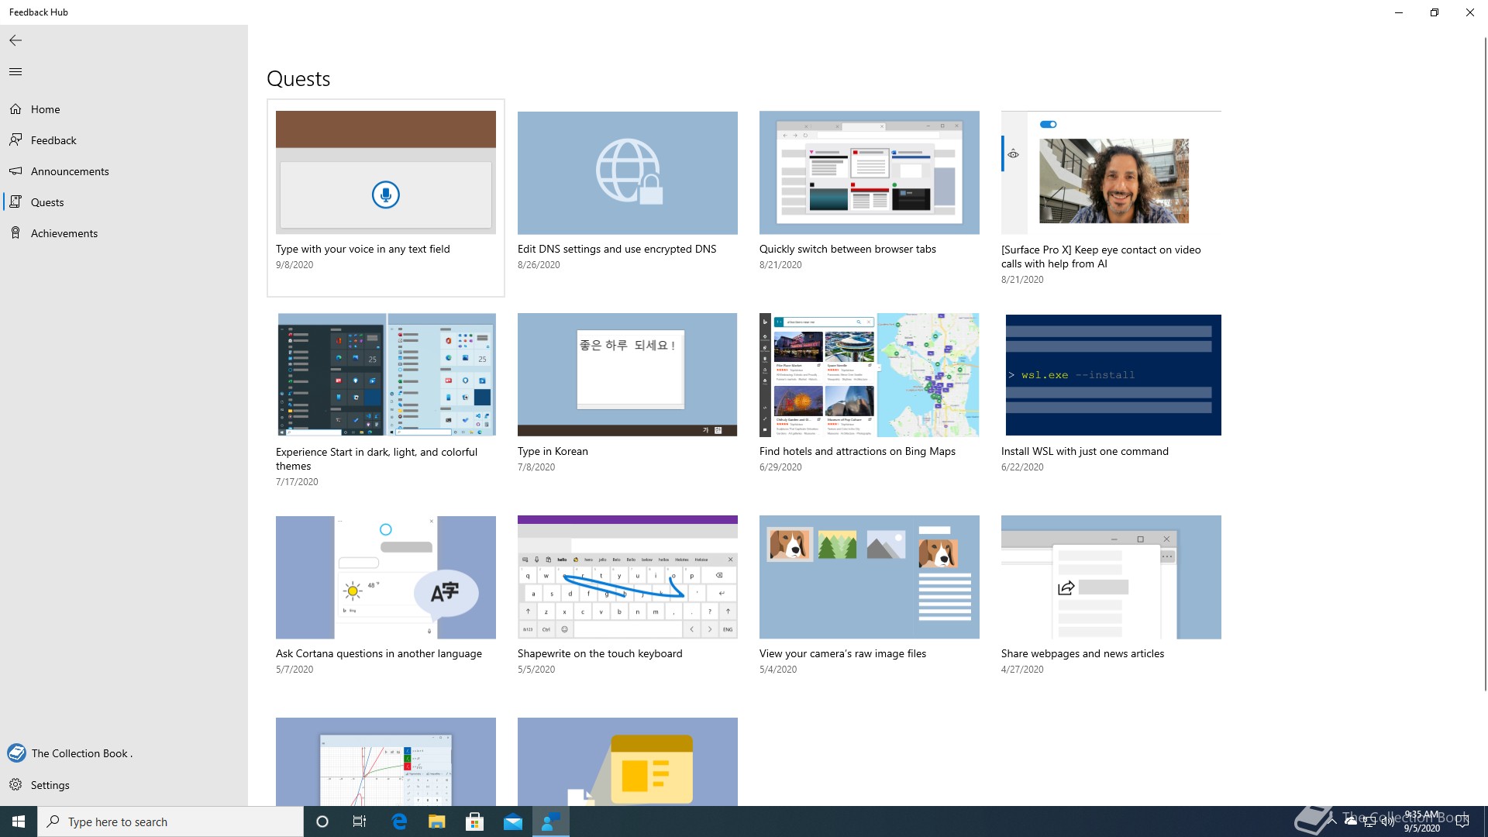
Task: Open the yellow news card quest thumbnail
Action: (628, 762)
